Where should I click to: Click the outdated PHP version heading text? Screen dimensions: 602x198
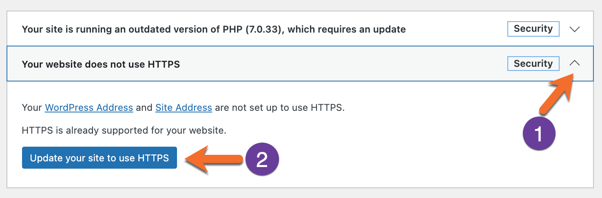pos(213,29)
